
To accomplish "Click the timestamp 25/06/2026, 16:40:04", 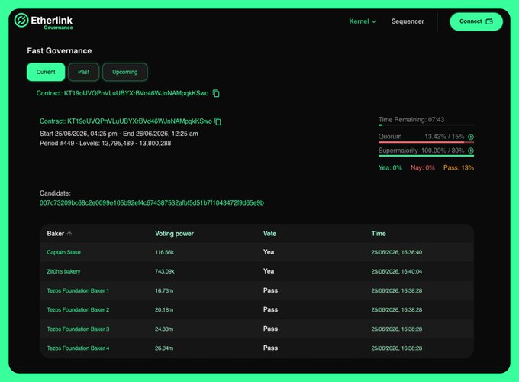I will [397, 272].
